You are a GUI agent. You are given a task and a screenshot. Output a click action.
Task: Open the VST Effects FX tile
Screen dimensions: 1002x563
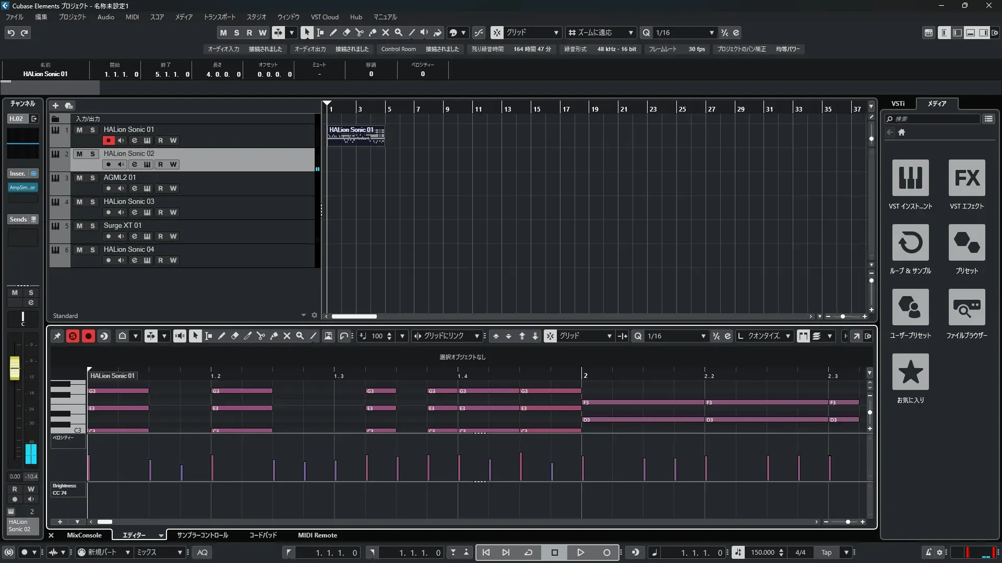pyautogui.click(x=967, y=178)
